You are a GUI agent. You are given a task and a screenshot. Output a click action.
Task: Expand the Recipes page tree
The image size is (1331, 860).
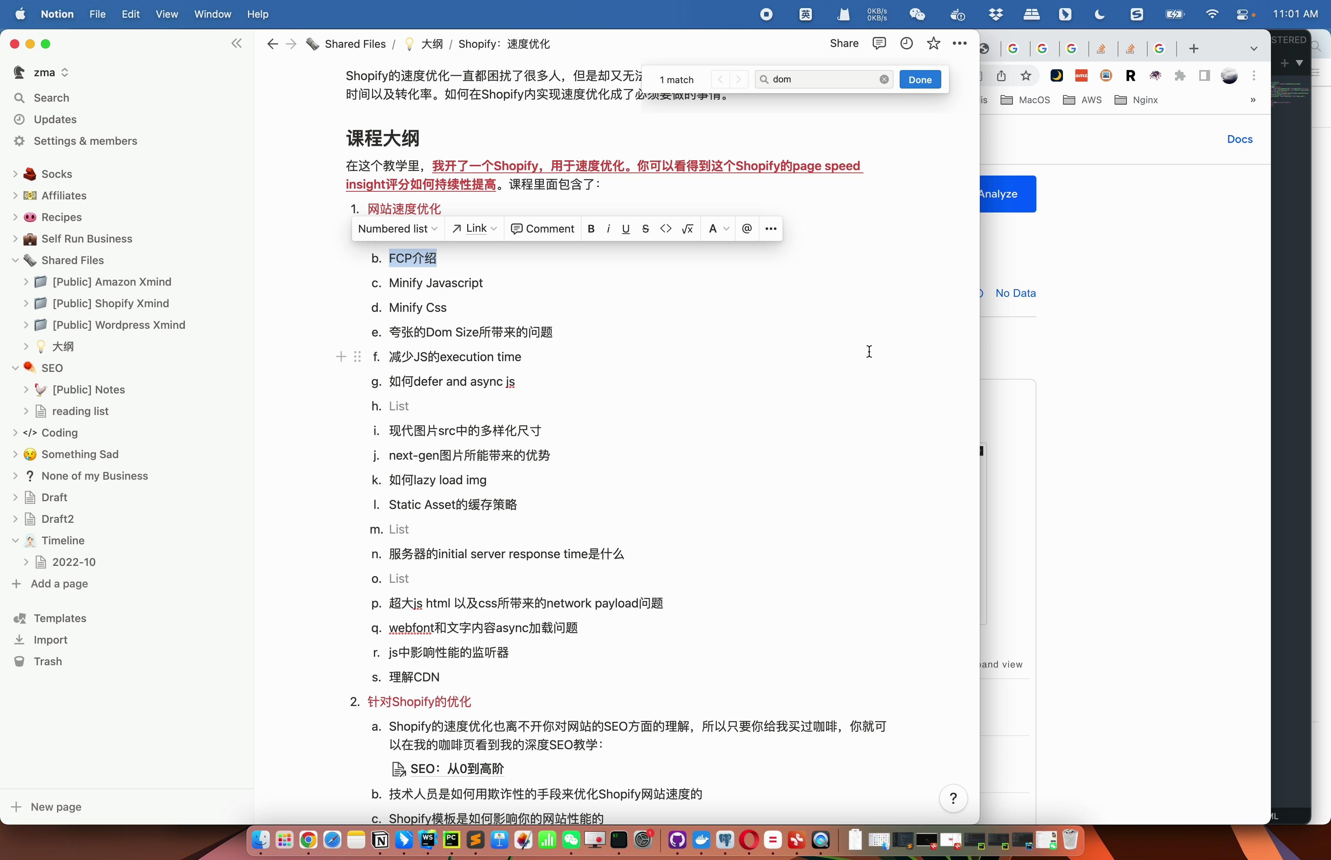(15, 217)
